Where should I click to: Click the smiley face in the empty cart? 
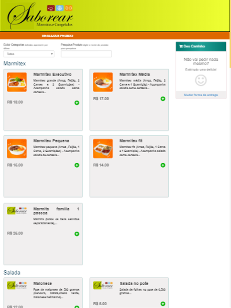(201, 80)
